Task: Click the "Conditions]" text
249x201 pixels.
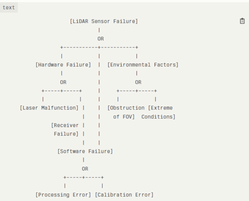Action: (158, 117)
